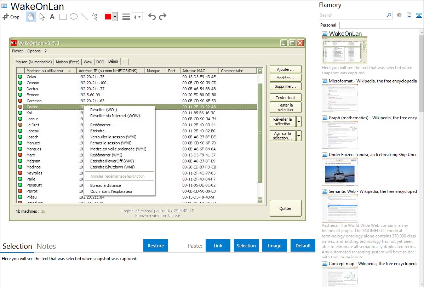Click the Link paste button
424x287 pixels.
[218, 246]
